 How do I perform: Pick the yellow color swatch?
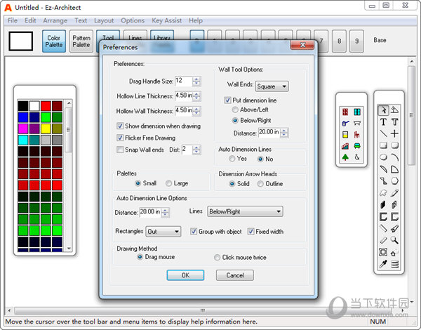pos(46,128)
